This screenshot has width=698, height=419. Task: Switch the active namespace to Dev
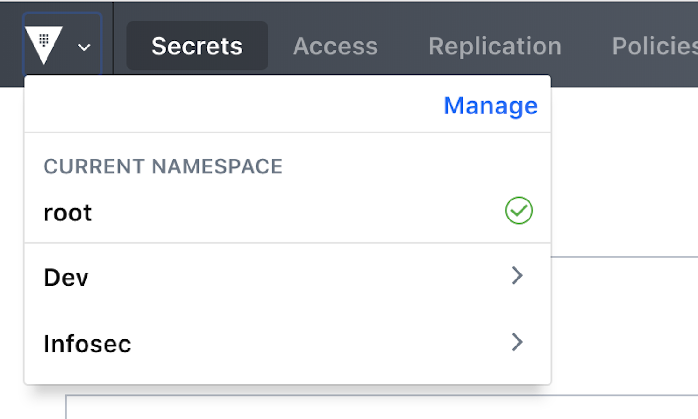[x=186, y=277]
